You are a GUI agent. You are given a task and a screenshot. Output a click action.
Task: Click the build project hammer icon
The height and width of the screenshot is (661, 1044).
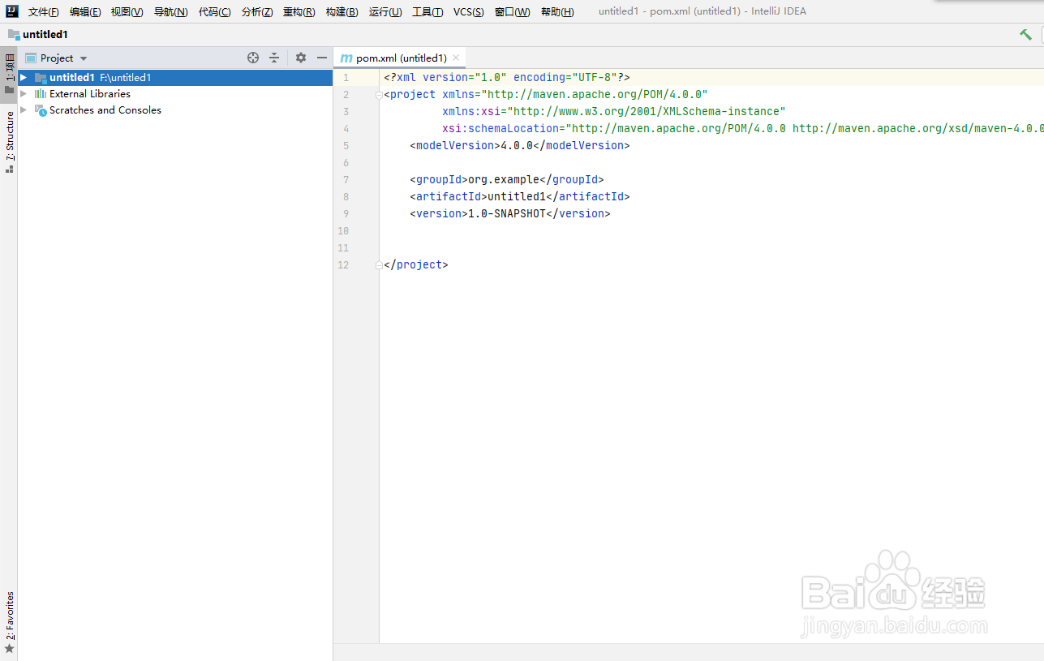(x=1026, y=35)
